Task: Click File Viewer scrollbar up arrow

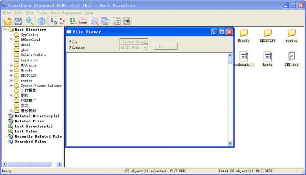Action: [x=230, y=55]
